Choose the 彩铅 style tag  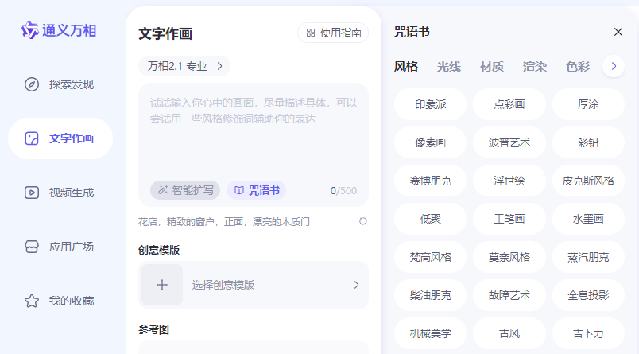pos(588,142)
